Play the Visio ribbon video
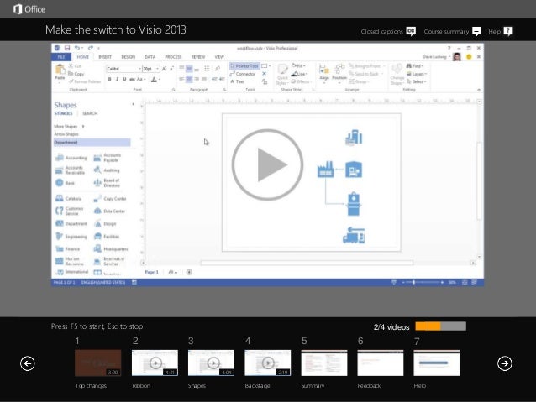The image size is (536, 402). [267, 164]
